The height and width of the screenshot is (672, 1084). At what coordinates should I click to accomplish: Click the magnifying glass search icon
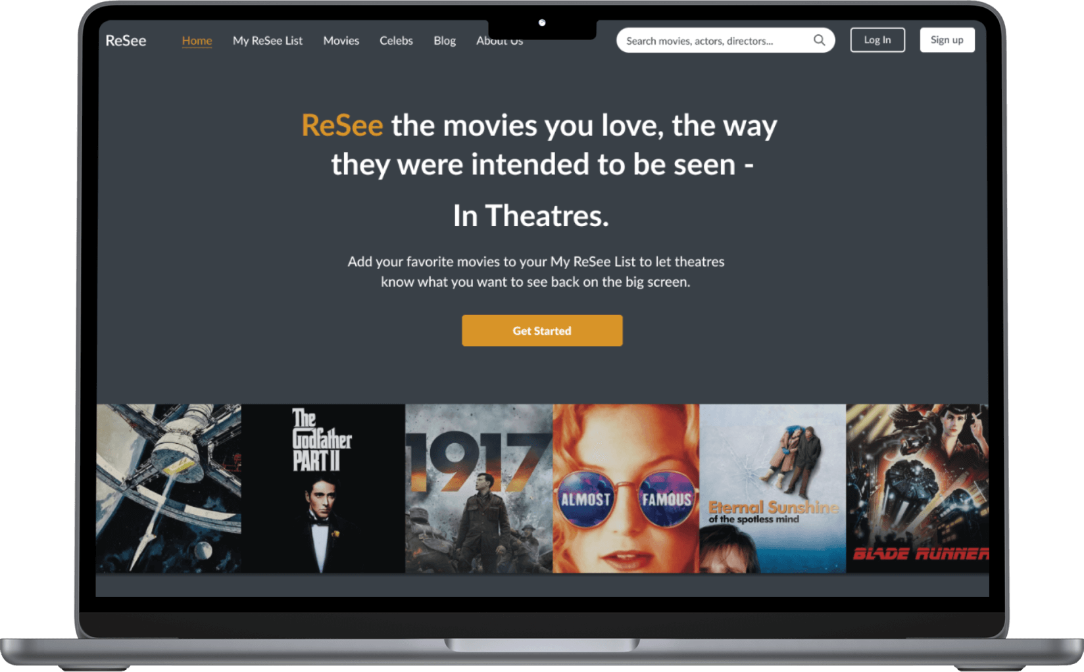(x=819, y=40)
